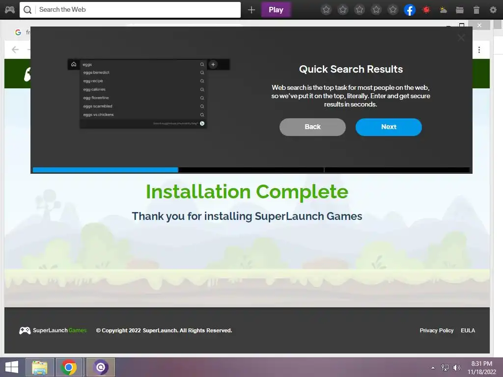503x377 pixels.
Task: Open the weather icon in toolbar
Action: [x=443, y=10]
